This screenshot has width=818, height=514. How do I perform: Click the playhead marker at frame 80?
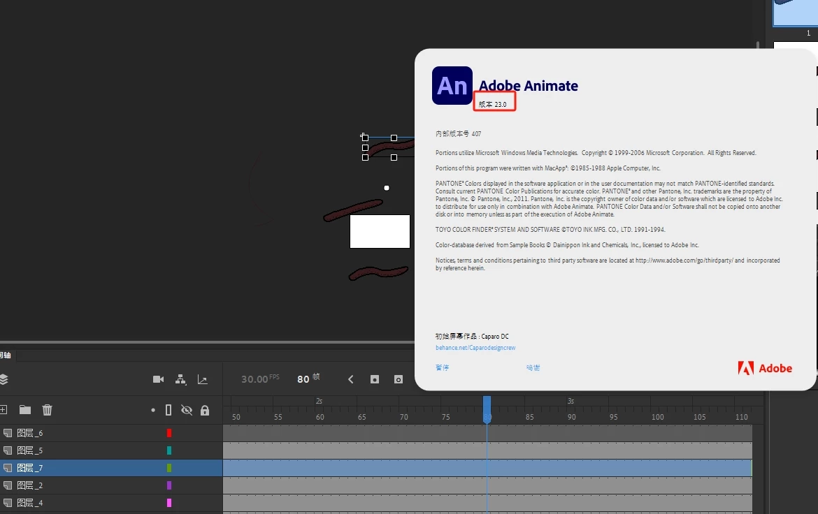(487, 409)
